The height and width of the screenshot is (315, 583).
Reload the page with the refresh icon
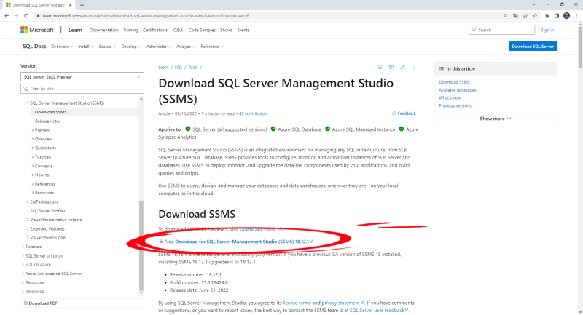[x=26, y=15]
